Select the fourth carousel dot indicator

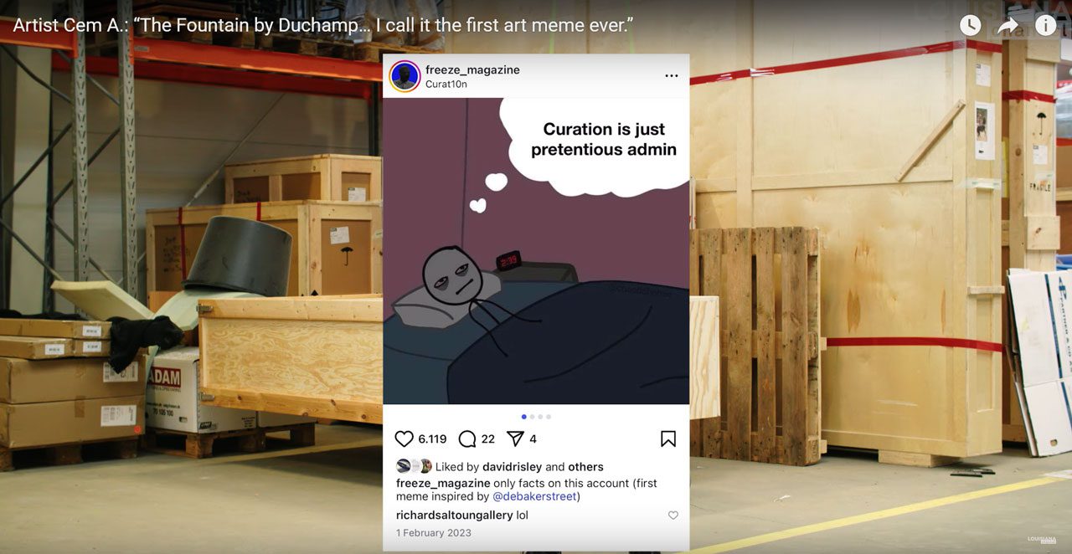point(549,416)
